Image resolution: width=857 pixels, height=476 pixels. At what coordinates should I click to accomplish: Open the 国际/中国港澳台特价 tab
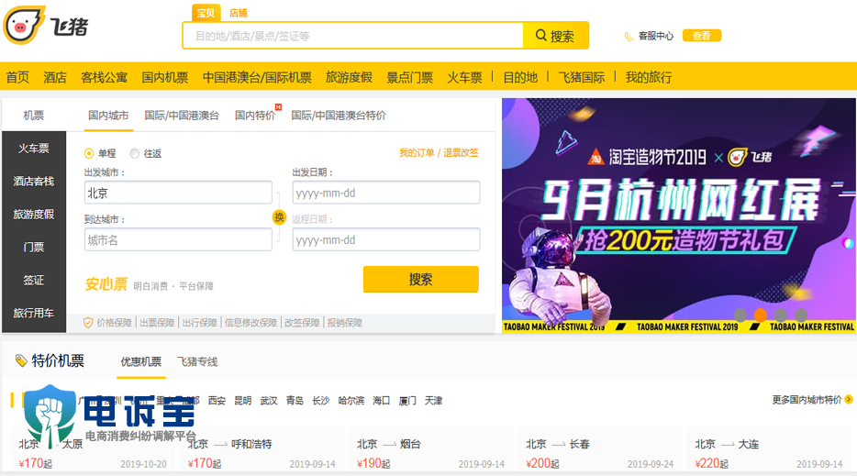tap(339, 116)
